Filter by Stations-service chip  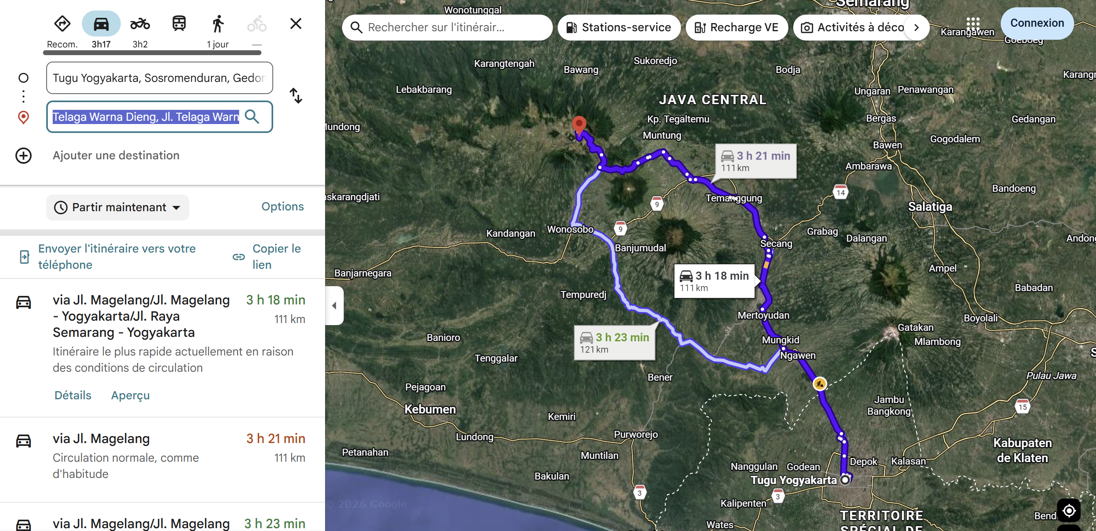[x=619, y=28]
